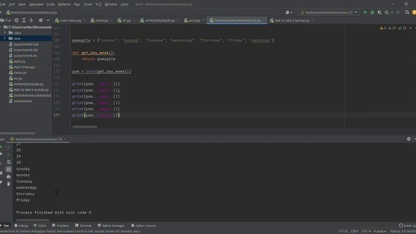Open the Problems tool window
This screenshot has height=234, width=416.
(x=60, y=226)
